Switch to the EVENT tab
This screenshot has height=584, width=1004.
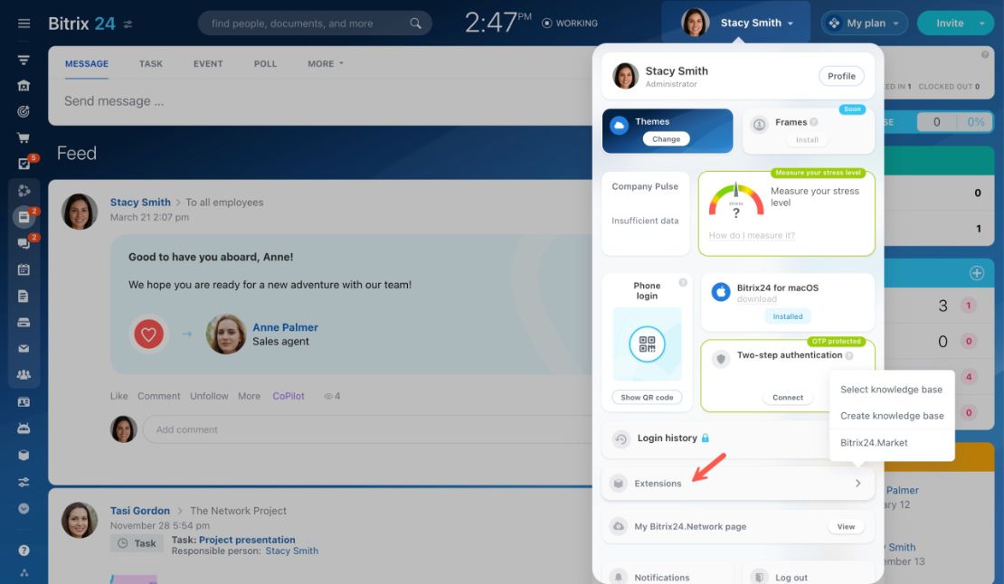pyautogui.click(x=208, y=64)
